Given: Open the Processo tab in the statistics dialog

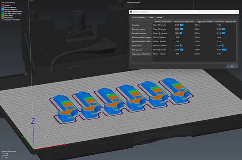Looking at the screenshot, I should tap(159, 17).
